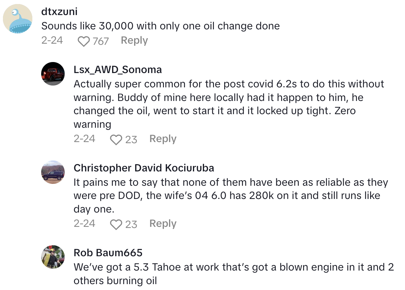Open Rob Baum665 username link

coord(108,253)
